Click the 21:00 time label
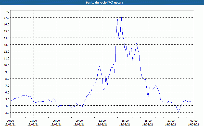The width and height of the screenshot is (204, 127). coord(171,121)
